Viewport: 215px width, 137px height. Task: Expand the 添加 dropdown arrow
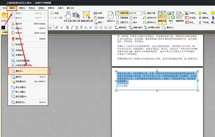pos(171,23)
